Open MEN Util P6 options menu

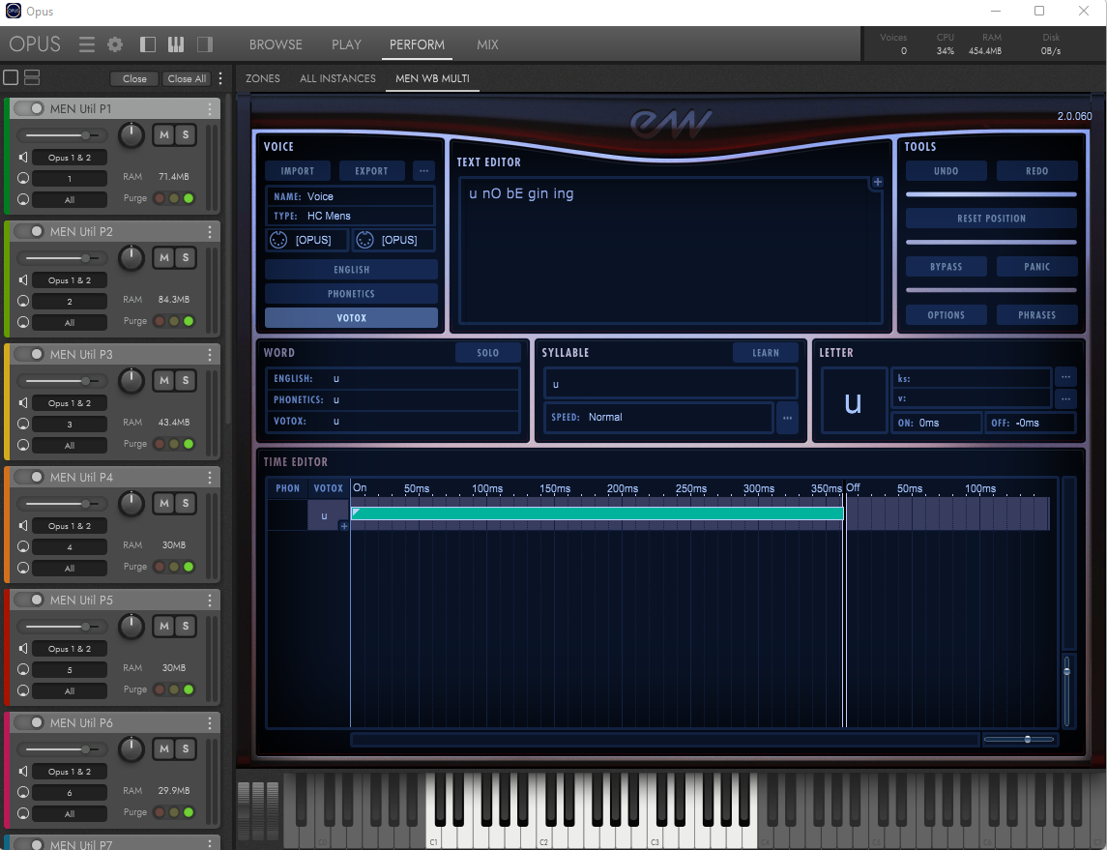[x=210, y=723]
